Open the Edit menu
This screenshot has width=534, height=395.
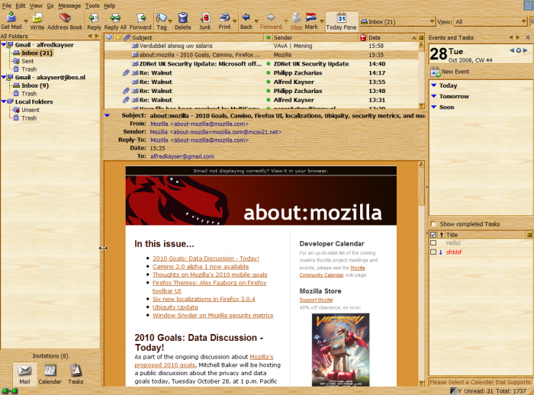click(21, 6)
